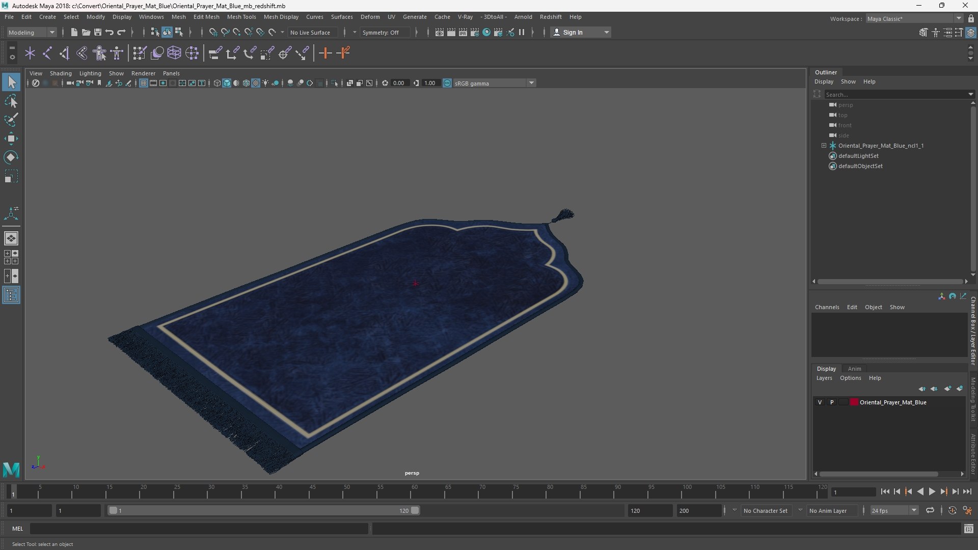Toggle viewport grid display
Screen dimensions: 978x550
[x=144, y=83]
